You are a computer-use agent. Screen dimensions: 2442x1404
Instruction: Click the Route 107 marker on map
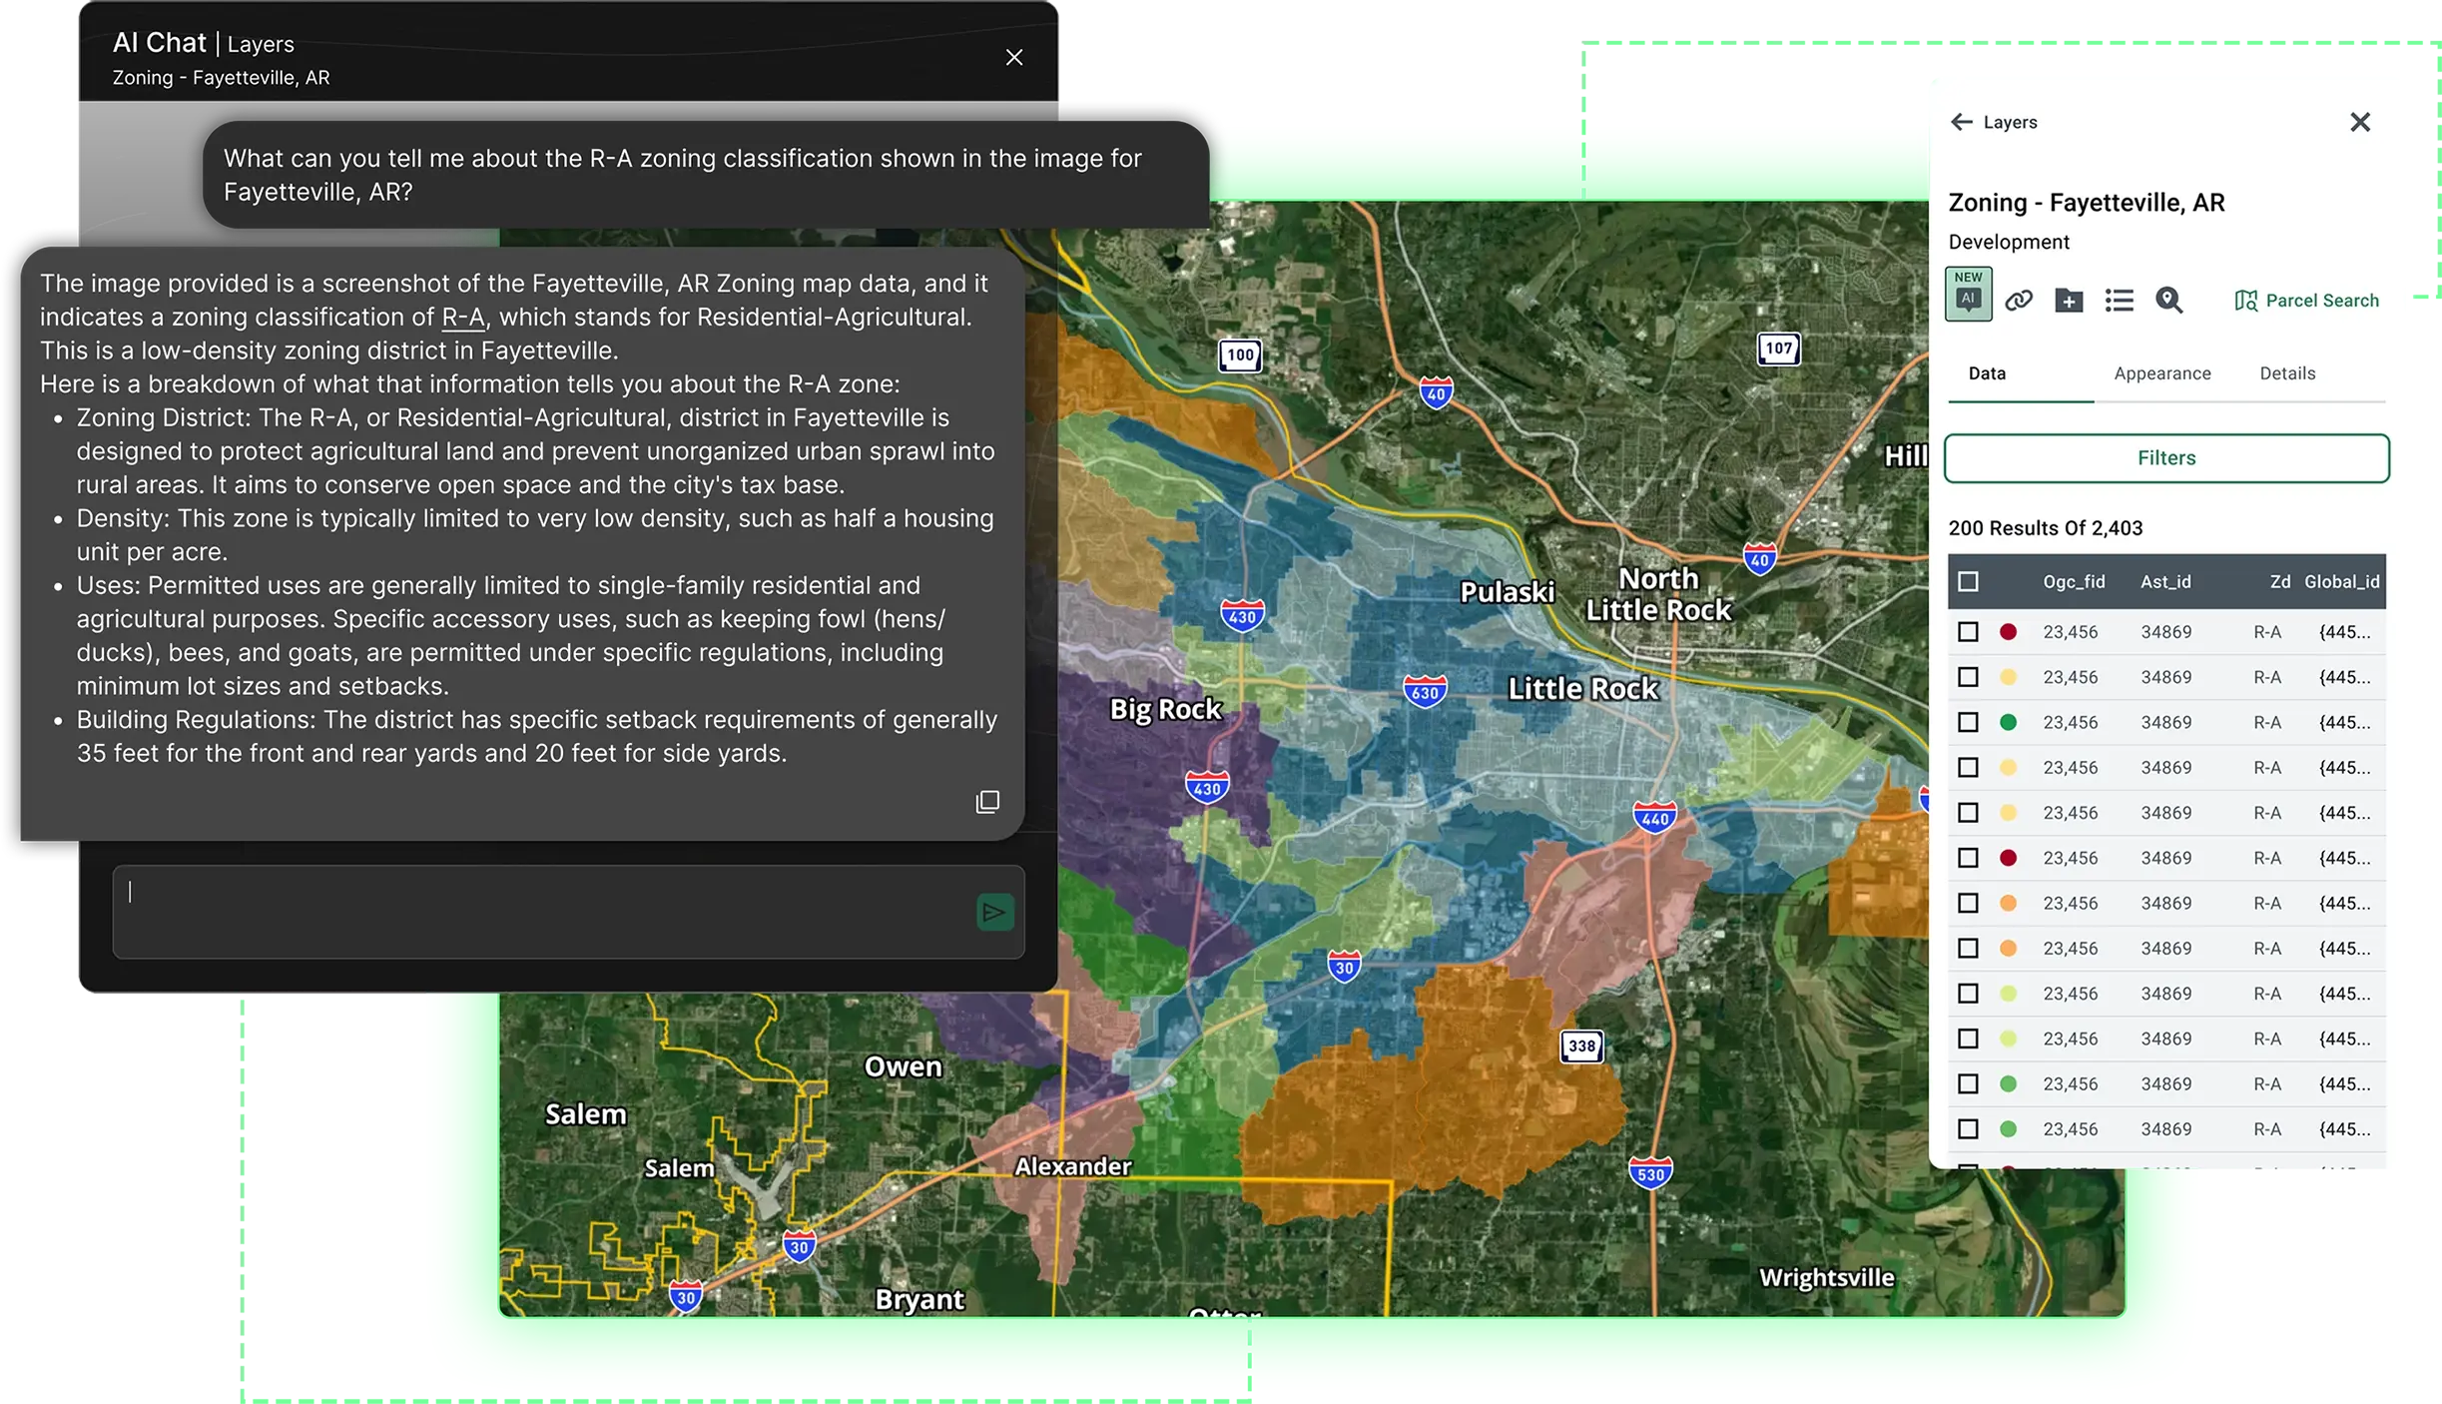pyautogui.click(x=1778, y=349)
